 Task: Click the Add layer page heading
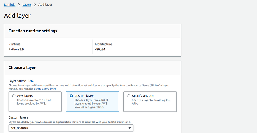coord(17,16)
